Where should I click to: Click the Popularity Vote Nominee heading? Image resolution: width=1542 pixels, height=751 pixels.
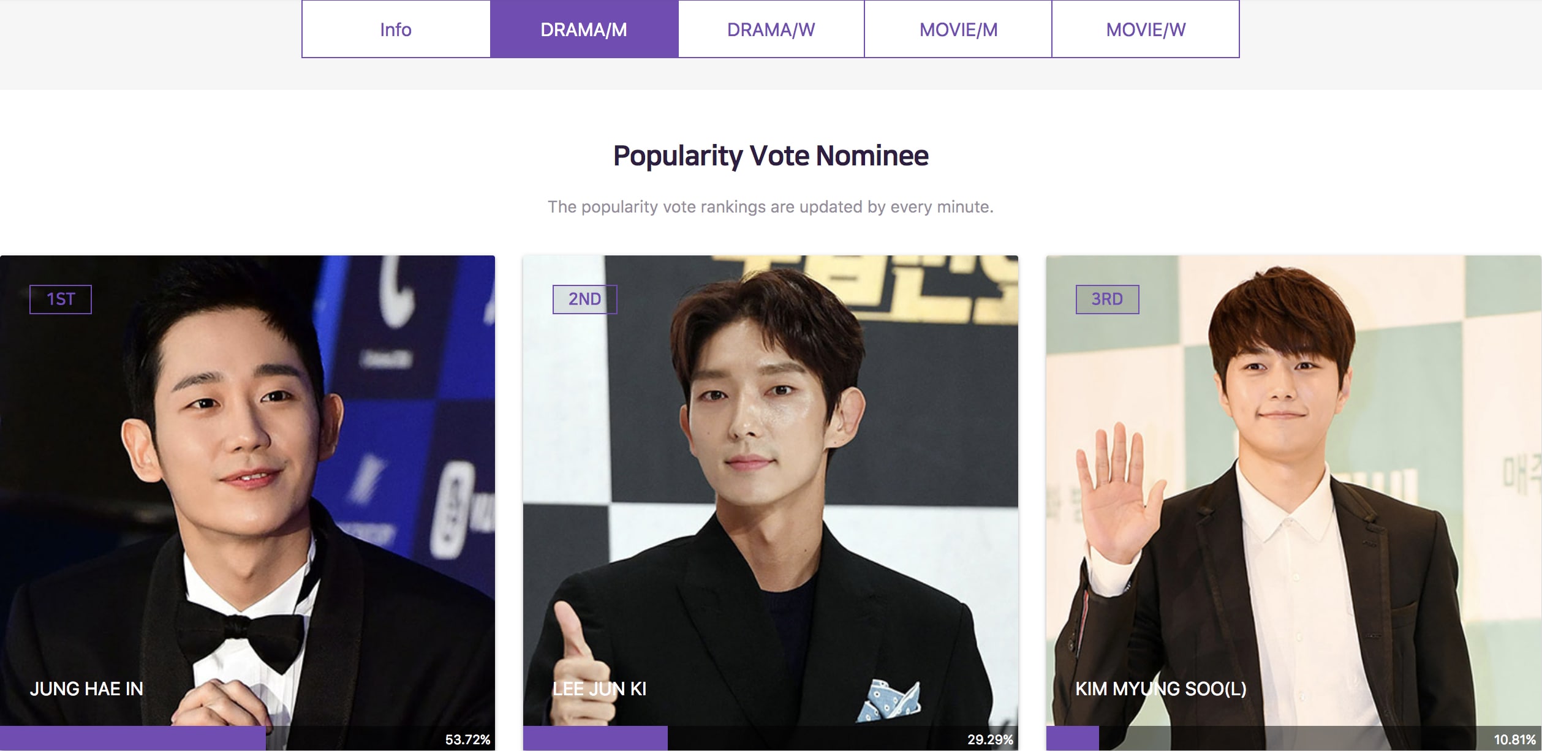pos(771,156)
